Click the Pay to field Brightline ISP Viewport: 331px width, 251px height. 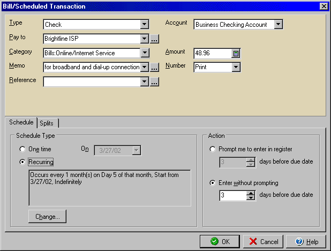(92, 39)
